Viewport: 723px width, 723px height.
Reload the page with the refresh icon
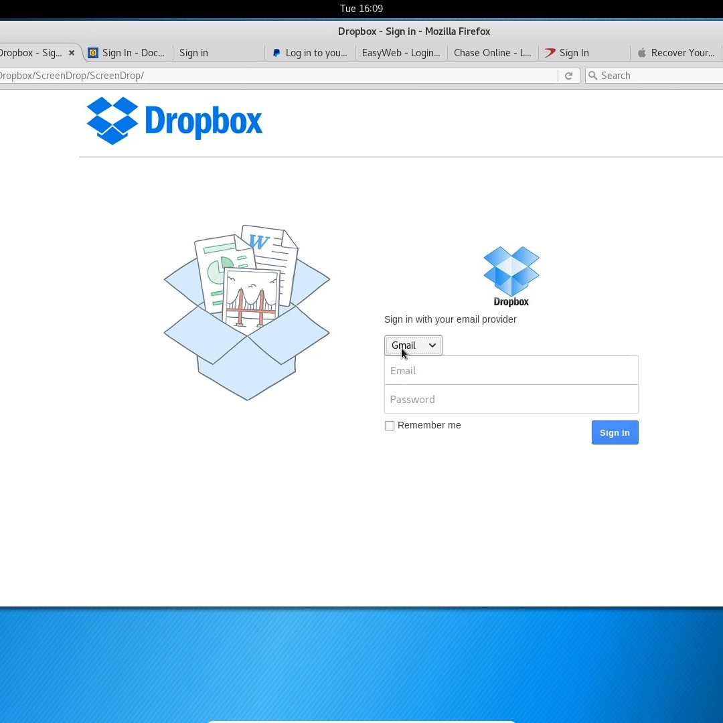point(568,76)
